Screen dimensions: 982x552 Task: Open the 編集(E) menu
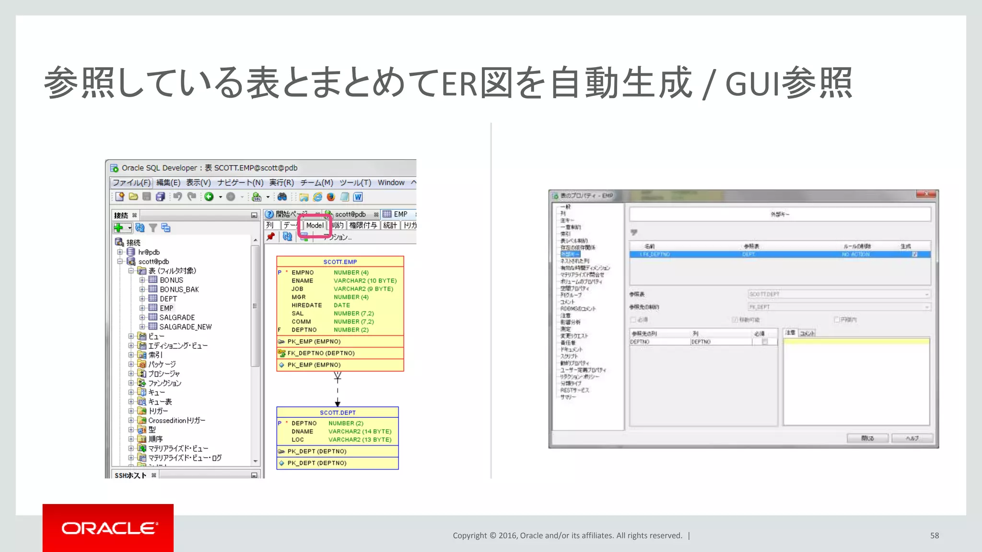point(168,183)
